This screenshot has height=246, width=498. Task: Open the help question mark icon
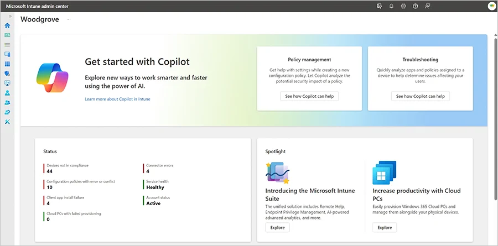[x=416, y=6]
